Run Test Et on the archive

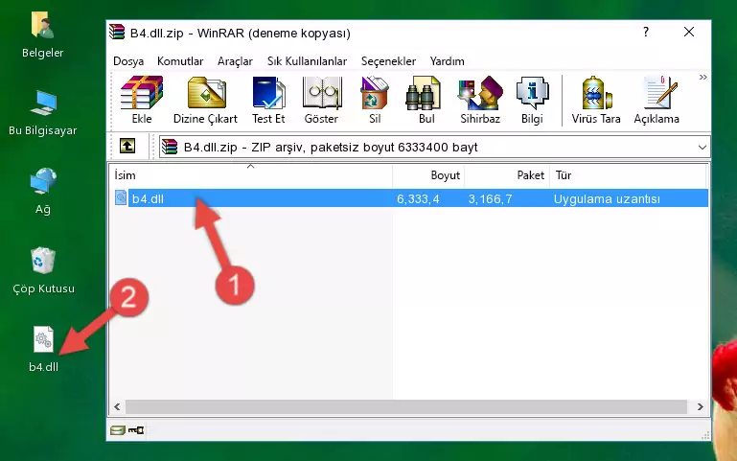268,100
